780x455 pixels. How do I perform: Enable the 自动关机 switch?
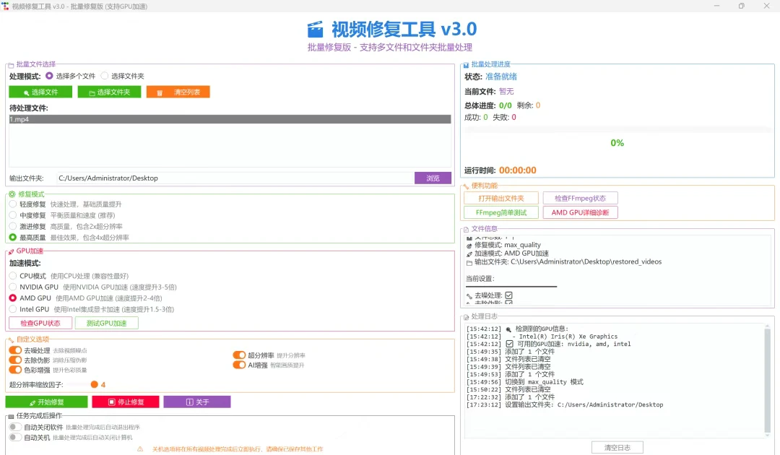pyautogui.click(x=15, y=438)
